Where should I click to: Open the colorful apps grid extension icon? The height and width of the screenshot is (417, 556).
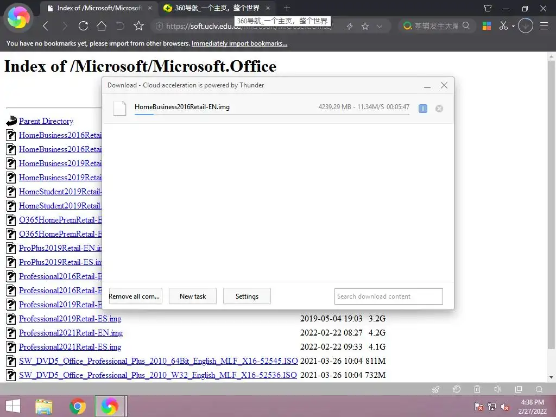click(486, 26)
